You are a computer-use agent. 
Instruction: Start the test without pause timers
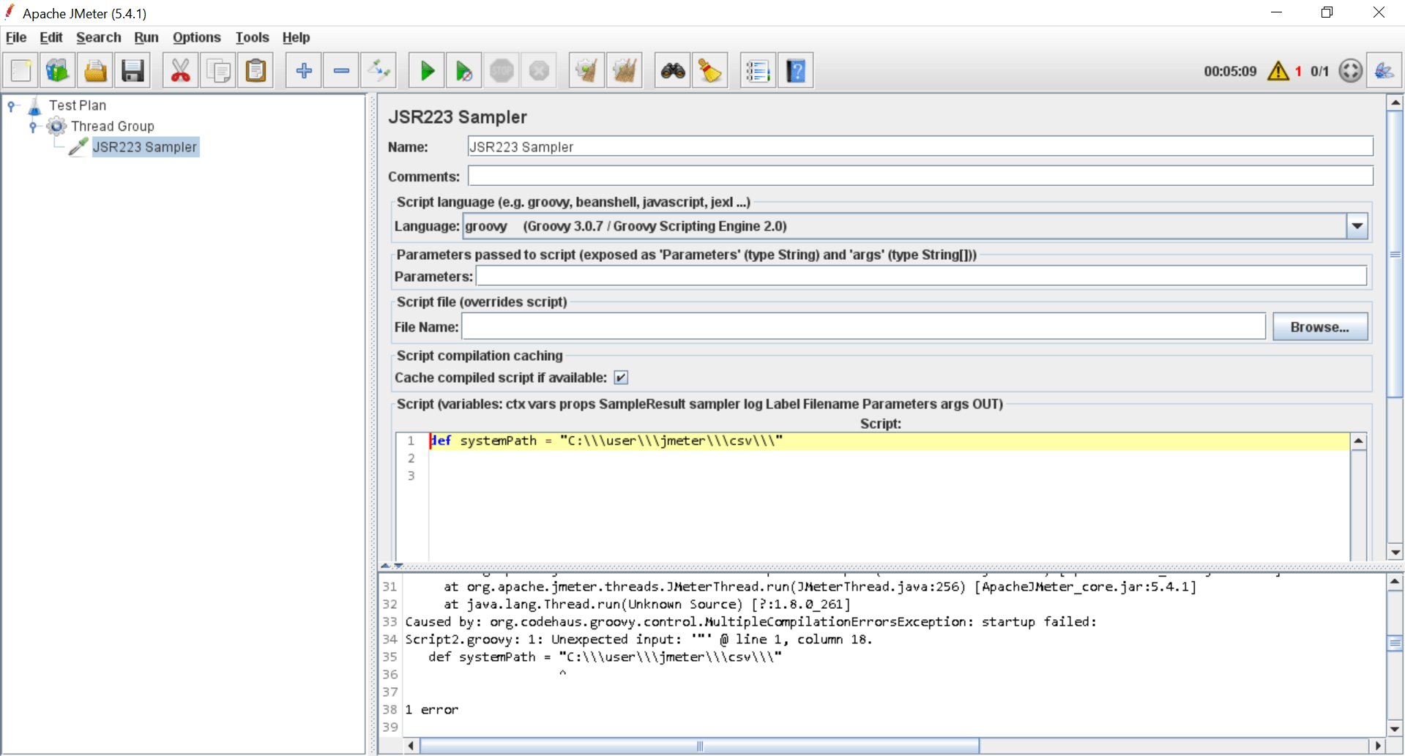[463, 70]
